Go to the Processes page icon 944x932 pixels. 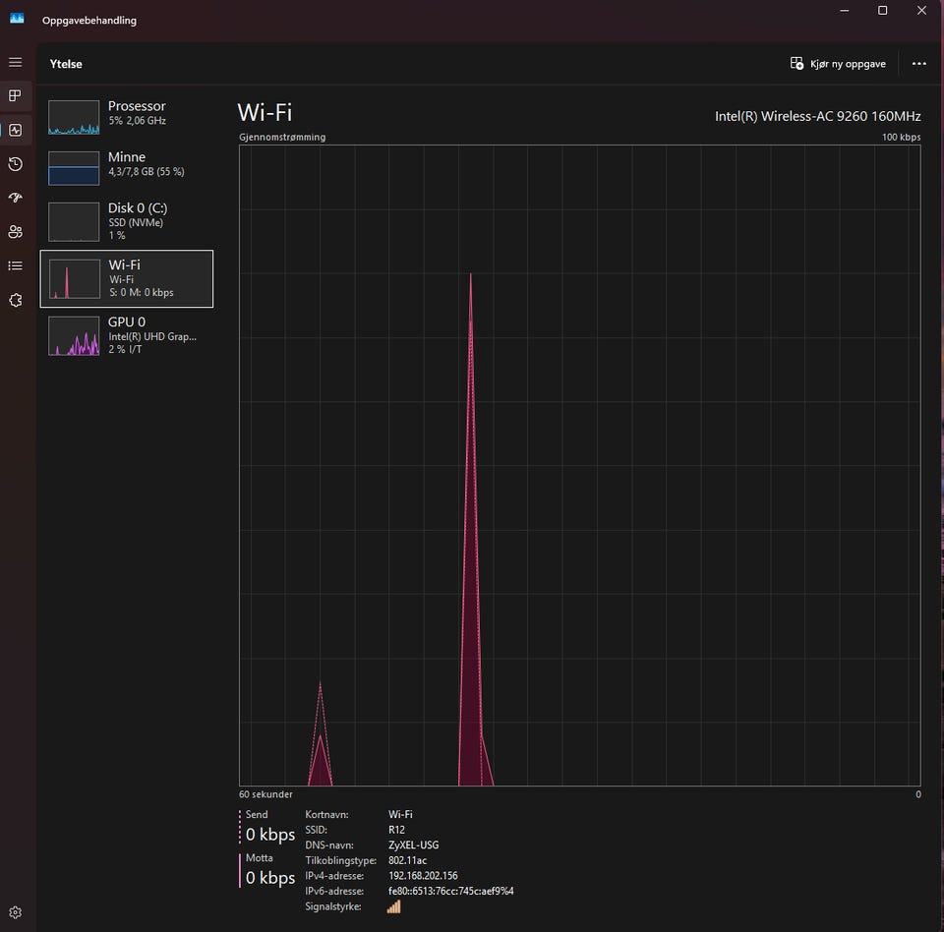16,95
